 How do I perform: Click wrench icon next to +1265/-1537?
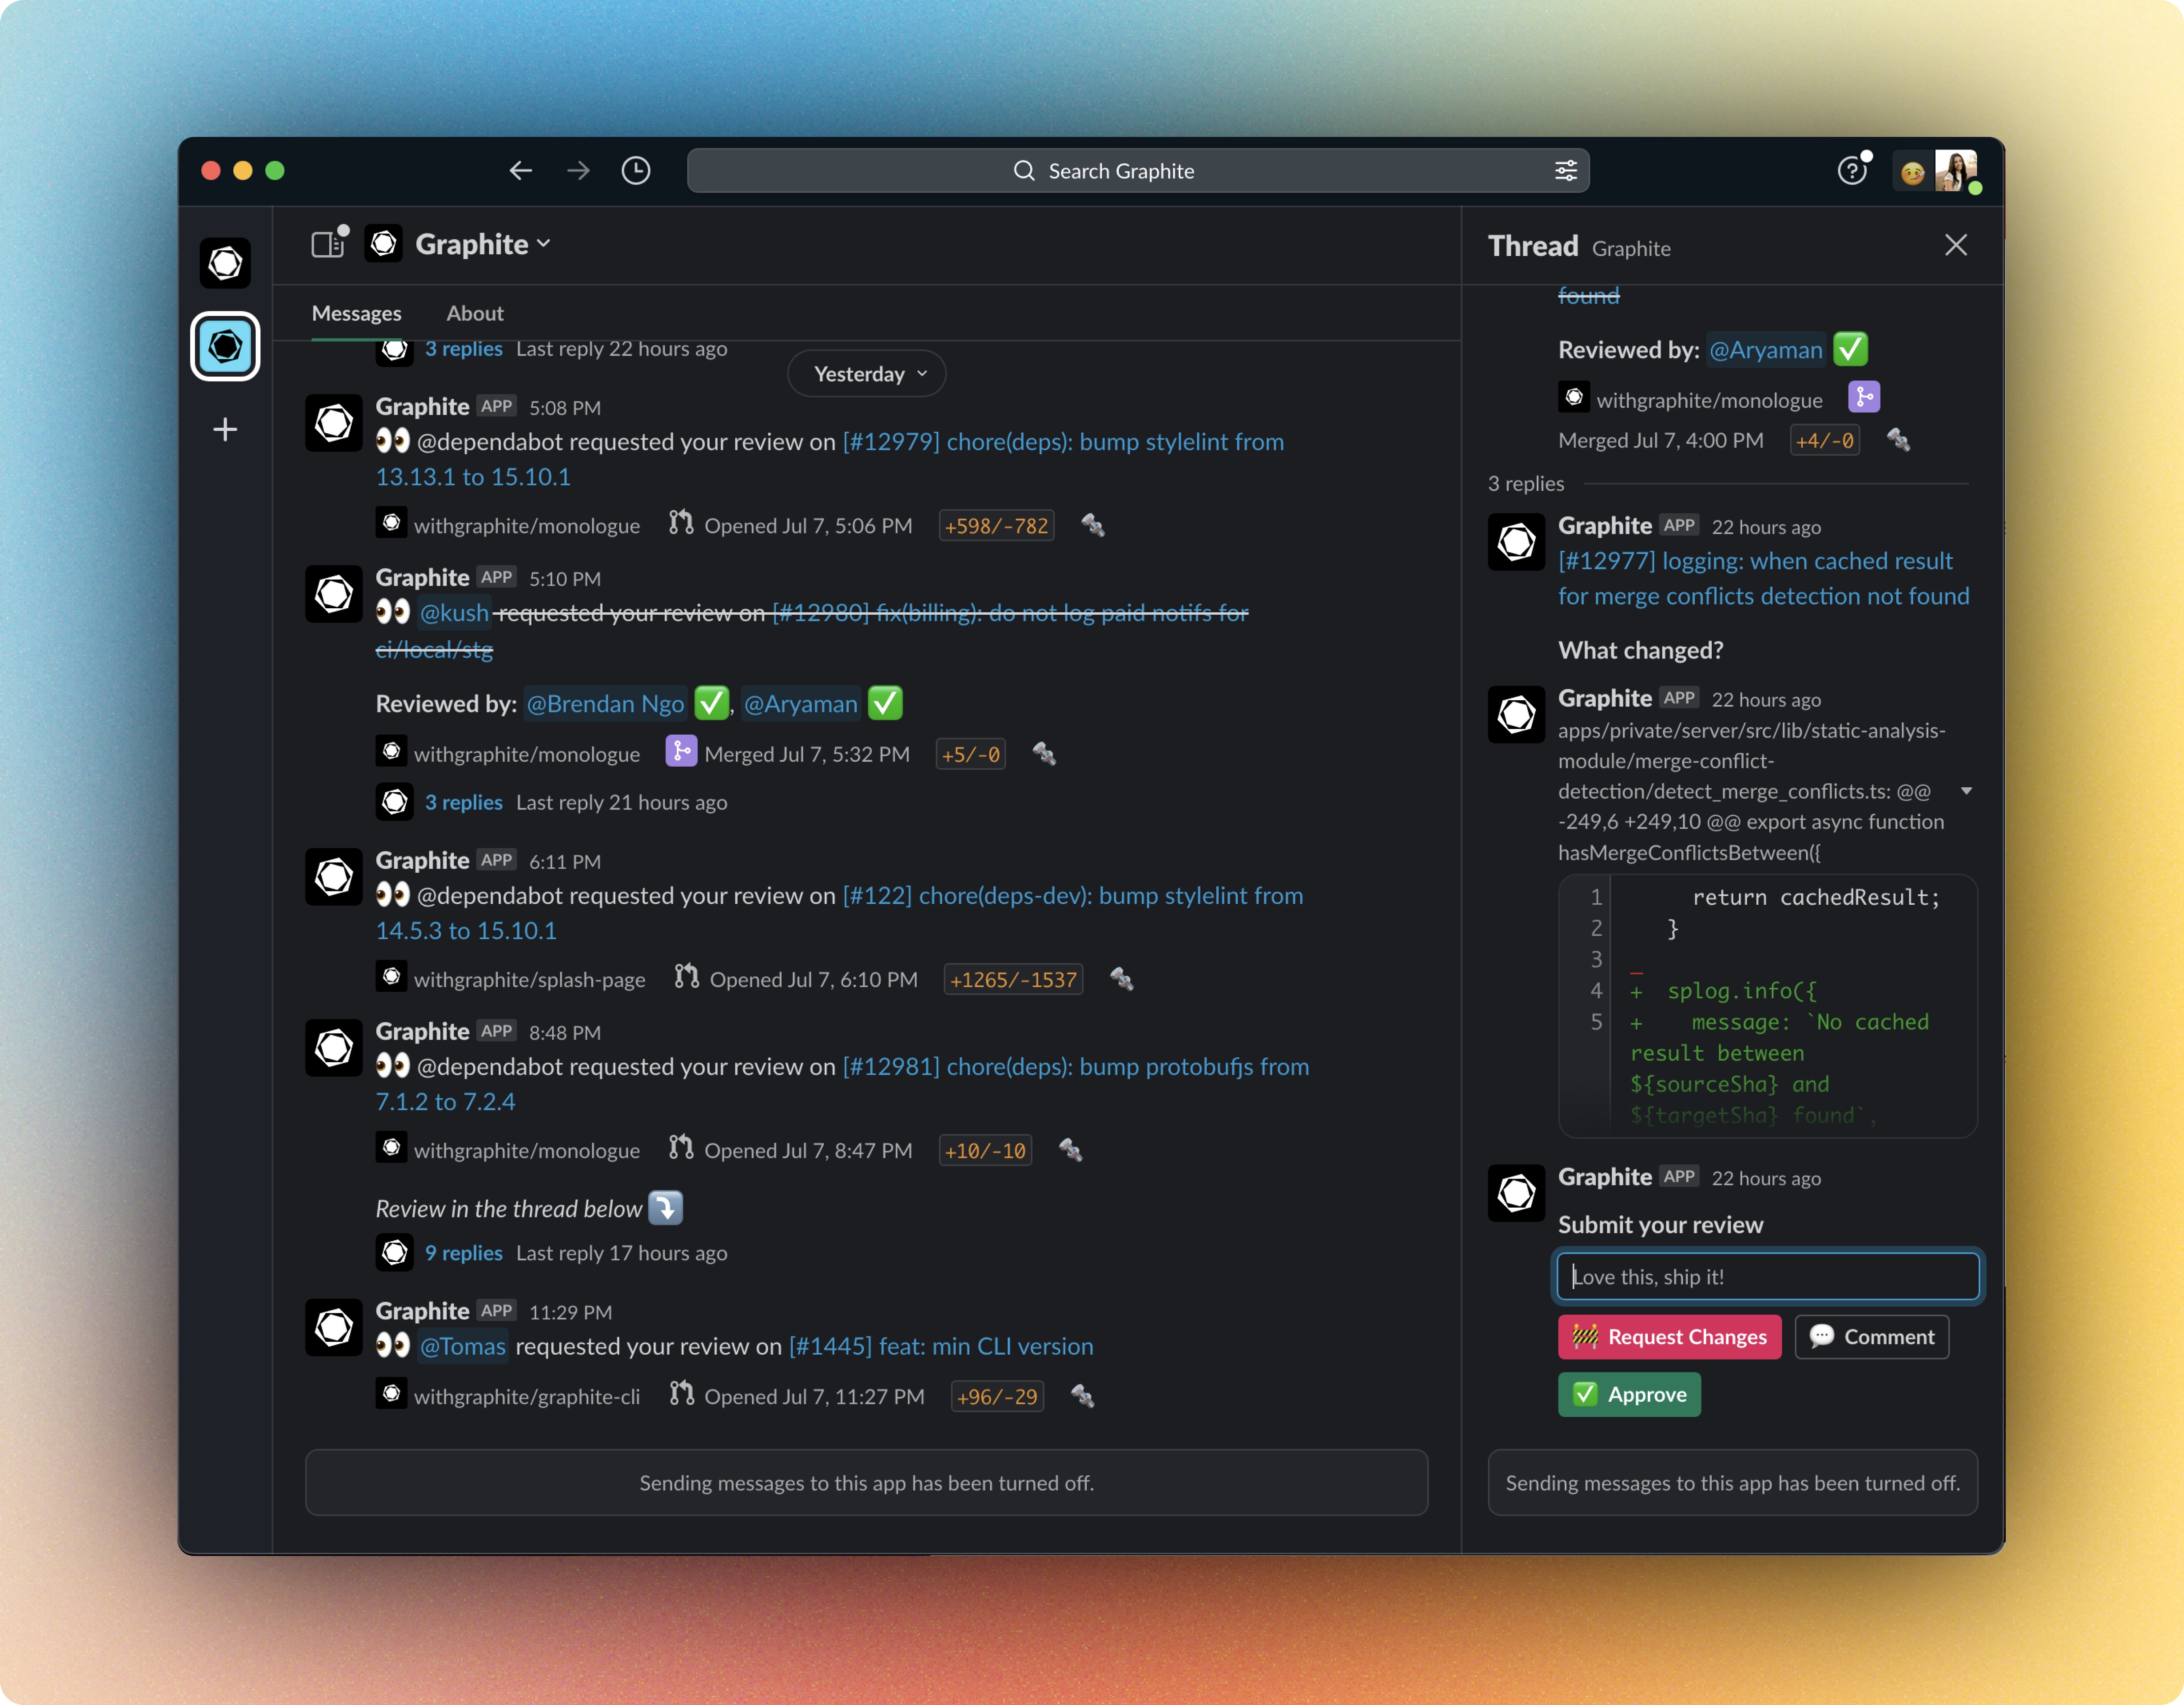tap(1121, 979)
